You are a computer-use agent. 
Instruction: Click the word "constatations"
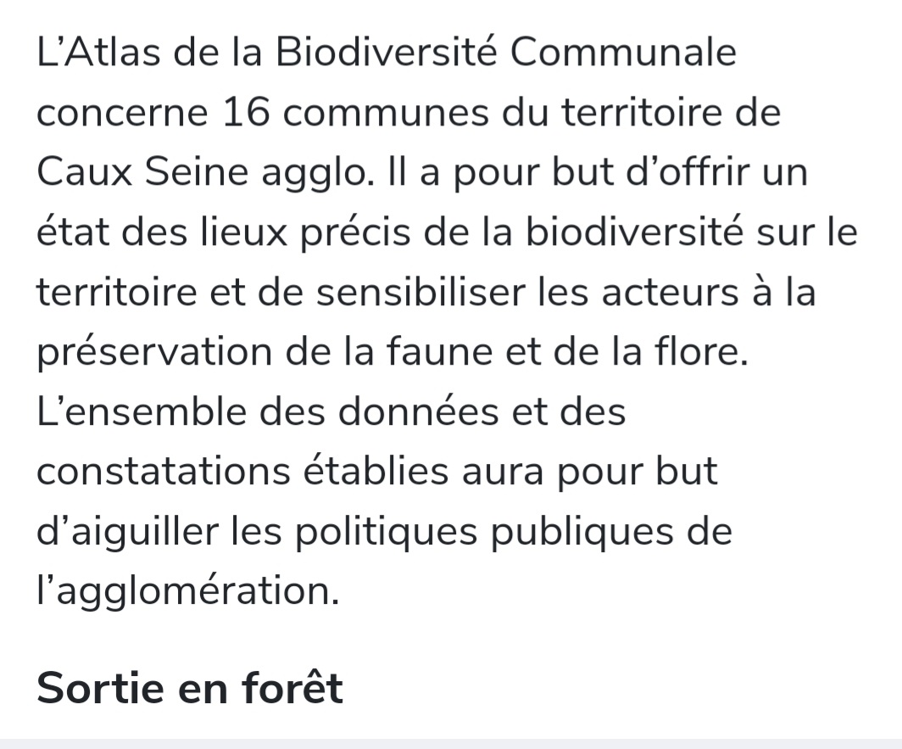[164, 472]
